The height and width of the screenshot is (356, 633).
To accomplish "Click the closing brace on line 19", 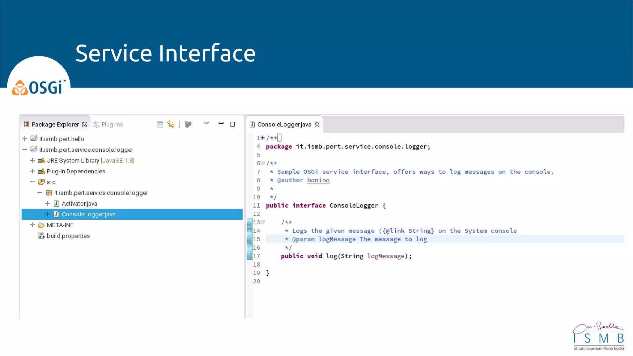I will pyautogui.click(x=268, y=273).
